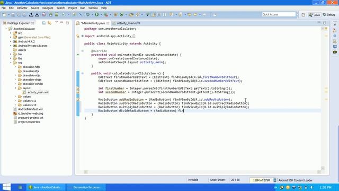Image resolution: width=339 pixels, height=191 pixels.
Task: Click the Search flashlight toolbar icon
Action: 138,14
